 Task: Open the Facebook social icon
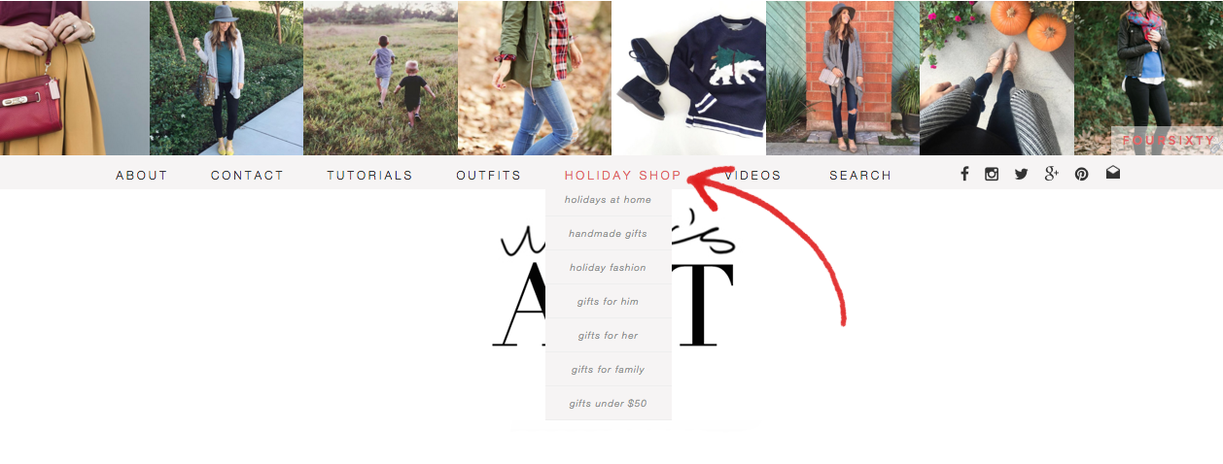point(964,175)
